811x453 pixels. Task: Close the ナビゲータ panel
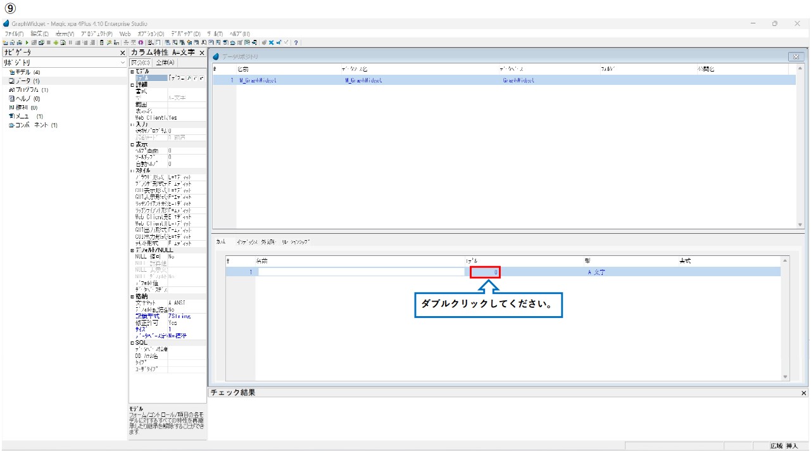click(x=122, y=53)
